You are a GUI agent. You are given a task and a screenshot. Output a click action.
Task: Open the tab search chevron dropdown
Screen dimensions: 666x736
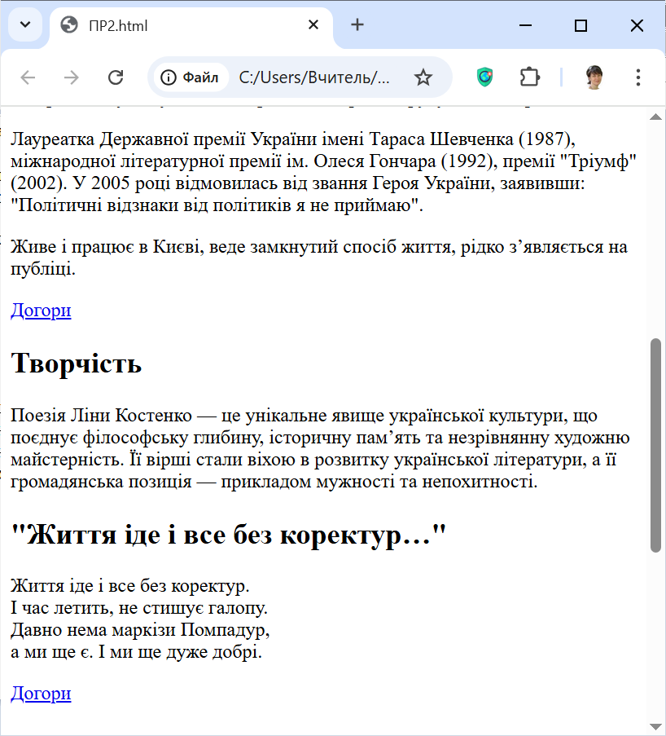point(24,25)
